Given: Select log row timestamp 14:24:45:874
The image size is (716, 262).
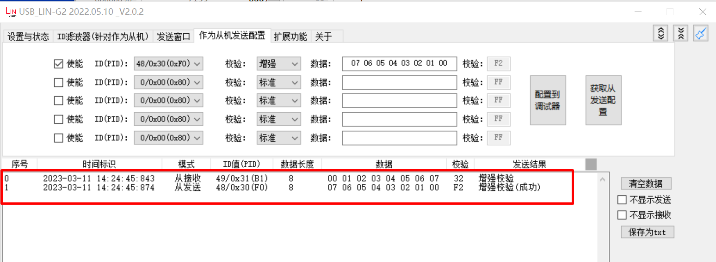Looking at the screenshot, I should [99, 188].
